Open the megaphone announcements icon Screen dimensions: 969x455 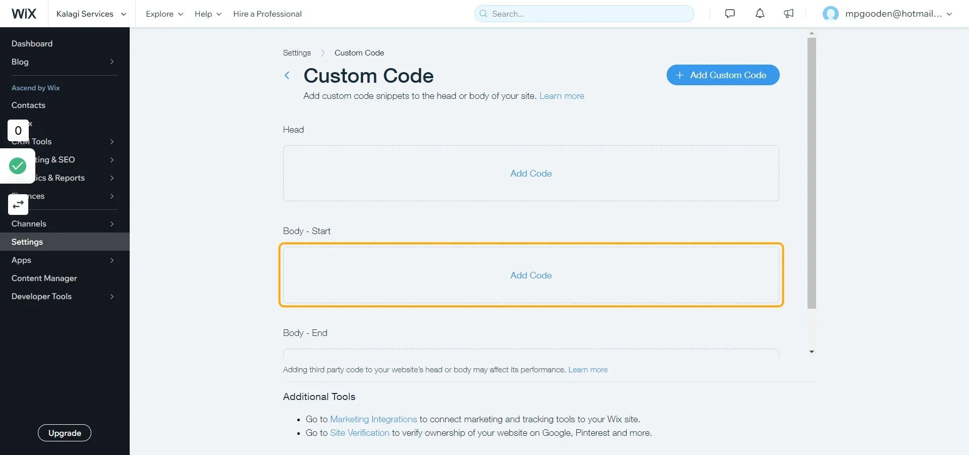[x=789, y=14]
